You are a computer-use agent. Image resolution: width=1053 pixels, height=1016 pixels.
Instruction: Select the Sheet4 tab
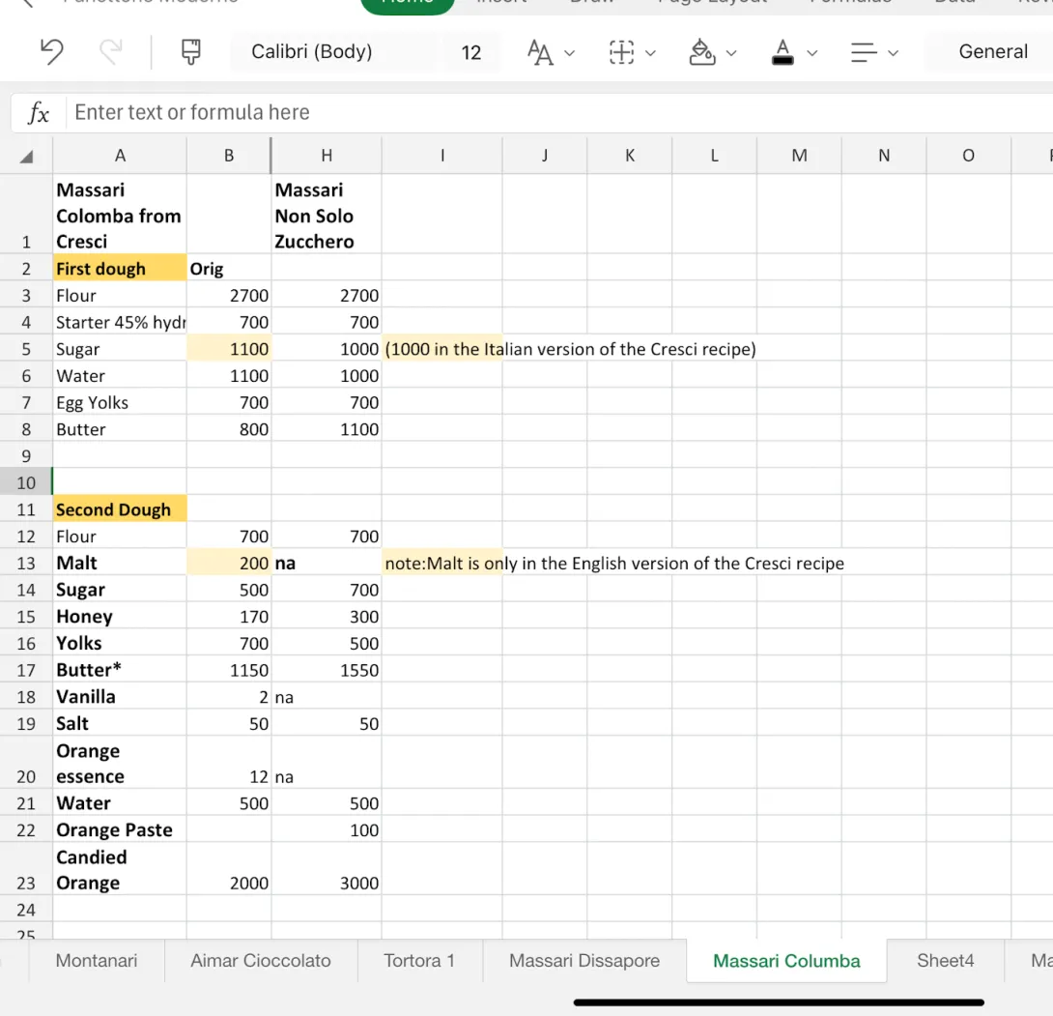click(945, 961)
